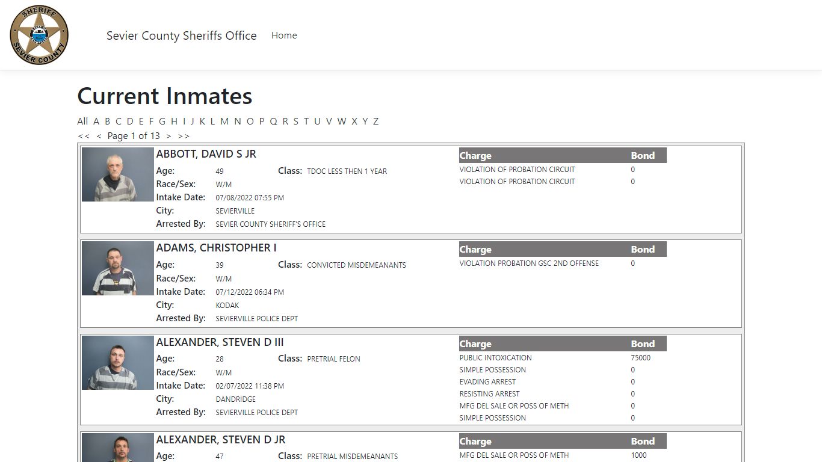This screenshot has width=822, height=462.
Task: Click class text 'PRETRIAL FELON'
Action: tap(334, 359)
